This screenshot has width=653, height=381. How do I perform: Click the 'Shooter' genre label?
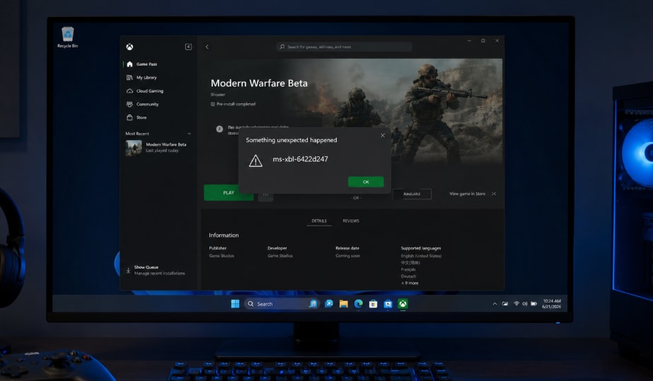click(x=218, y=95)
